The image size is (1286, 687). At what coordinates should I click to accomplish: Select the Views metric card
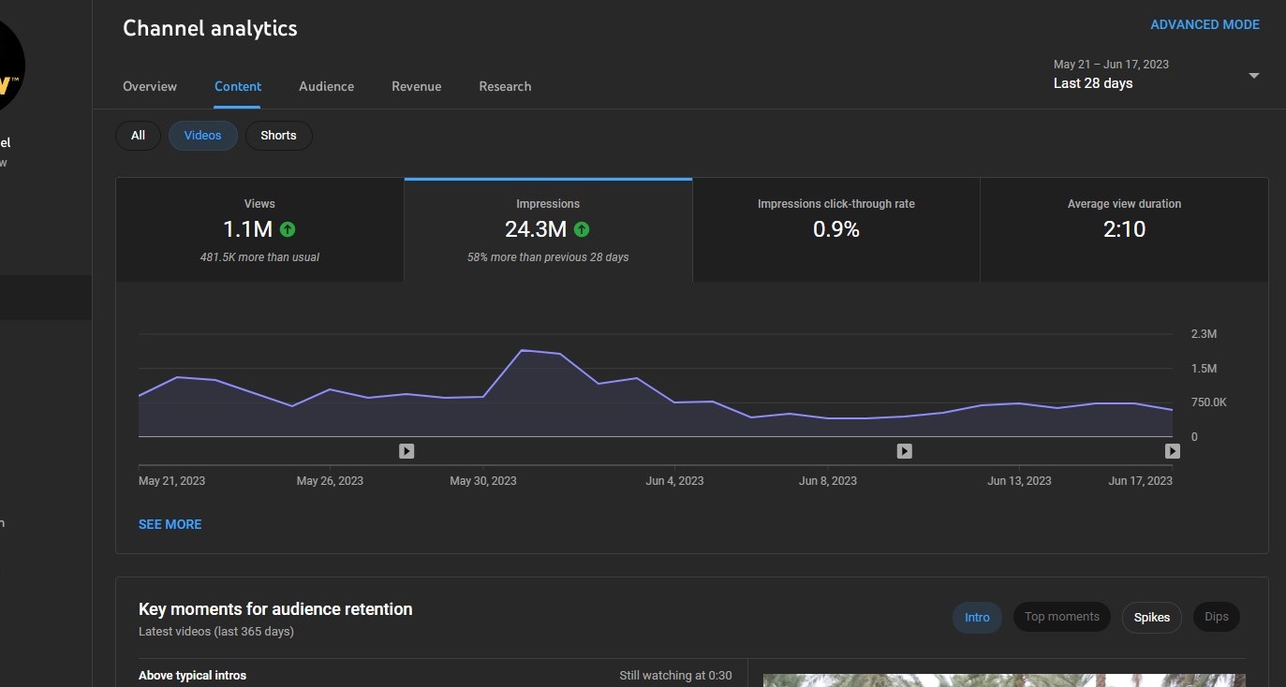point(259,229)
